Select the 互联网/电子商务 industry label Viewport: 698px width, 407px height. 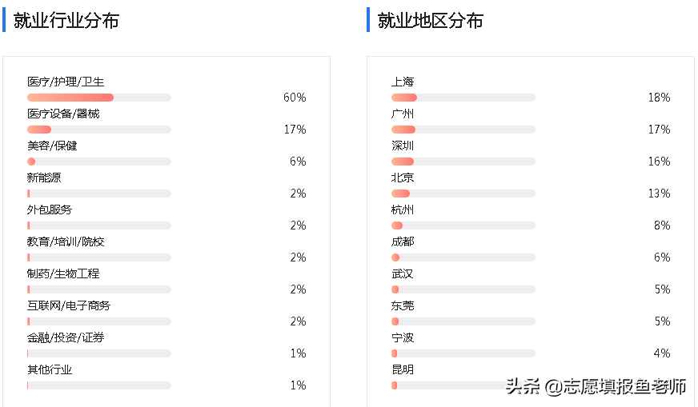pyautogui.click(x=69, y=306)
